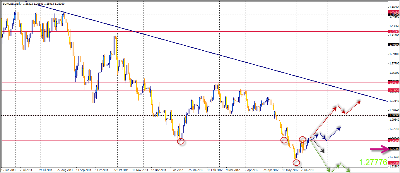Click the magenta arrow pointing at 1.25000
400x173 pixels.
(x=380, y=149)
